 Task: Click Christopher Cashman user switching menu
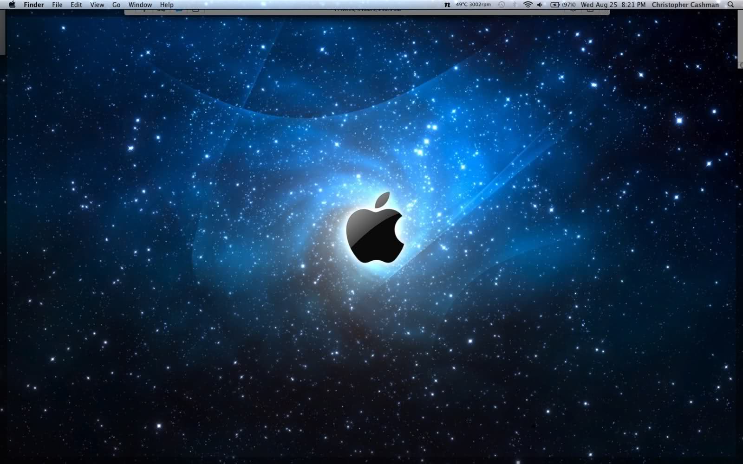tap(685, 5)
